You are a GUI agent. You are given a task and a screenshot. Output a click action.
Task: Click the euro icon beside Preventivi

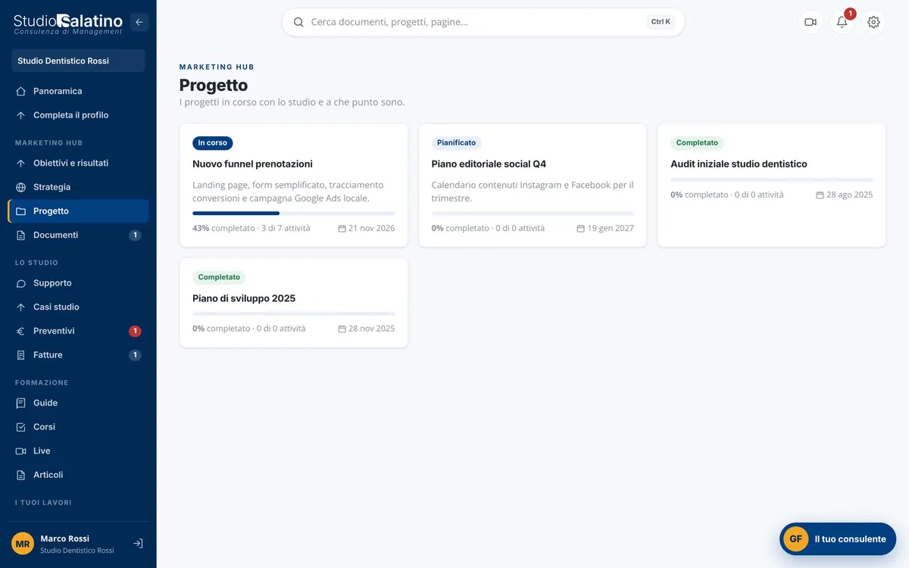[20, 331]
